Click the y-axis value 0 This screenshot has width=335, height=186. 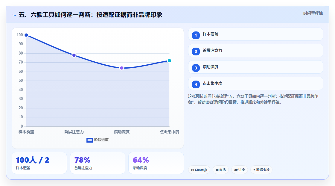click(x=22, y=126)
